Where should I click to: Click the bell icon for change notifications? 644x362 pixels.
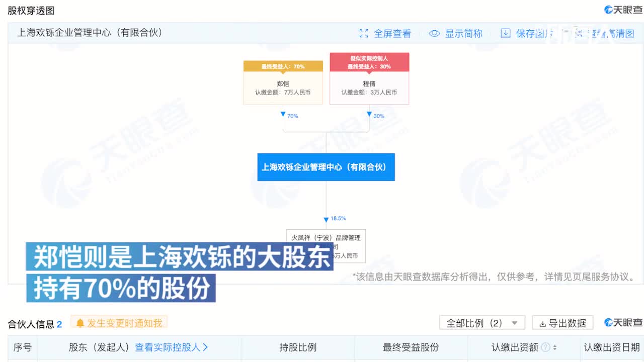coord(80,323)
